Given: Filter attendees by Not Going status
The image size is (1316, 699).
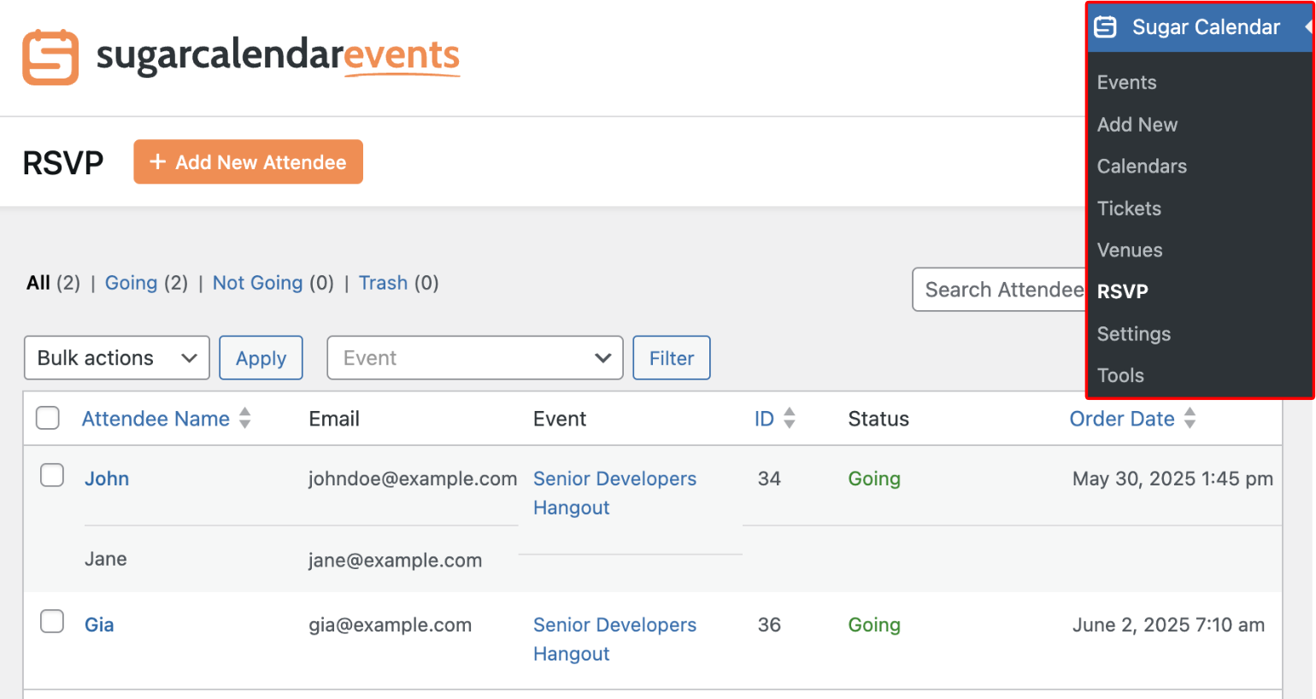Looking at the screenshot, I should (257, 283).
